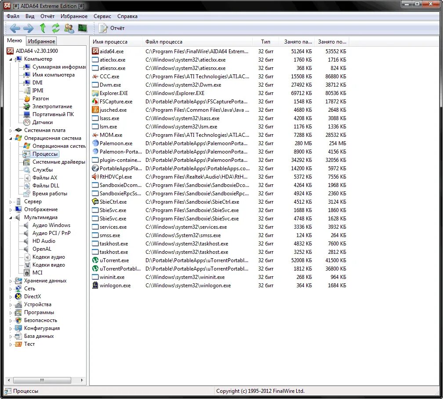Open the system monitor chip icon
This screenshot has height=399, width=443.
point(83,28)
